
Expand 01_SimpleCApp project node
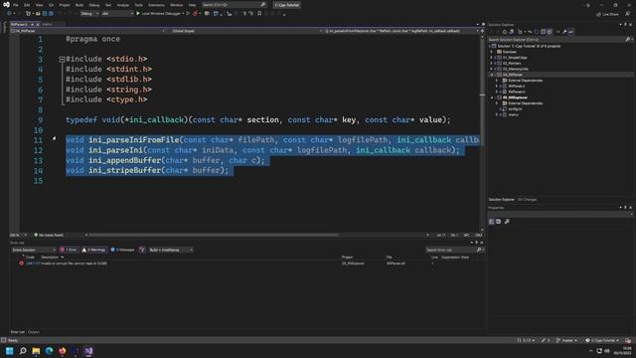click(x=492, y=58)
